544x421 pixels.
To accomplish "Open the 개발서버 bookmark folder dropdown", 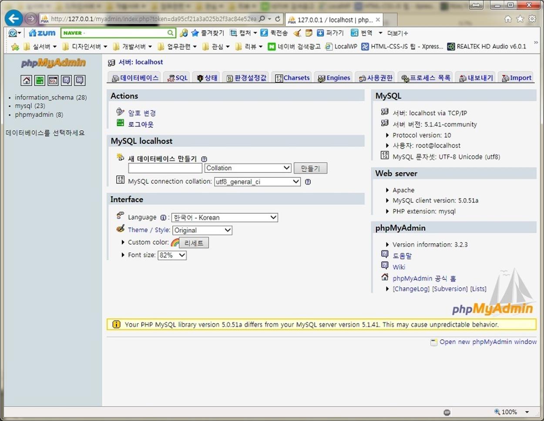I will [x=132, y=46].
